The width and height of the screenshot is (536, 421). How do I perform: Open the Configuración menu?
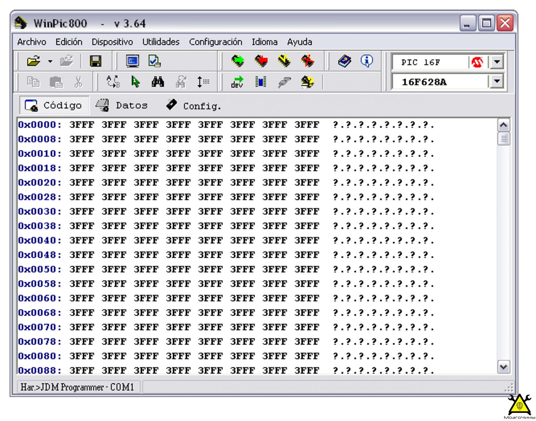click(215, 42)
